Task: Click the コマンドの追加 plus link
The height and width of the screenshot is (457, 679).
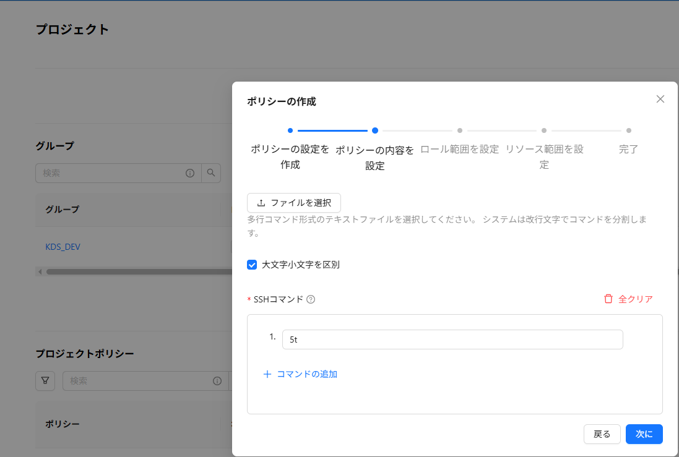Action: [300, 374]
